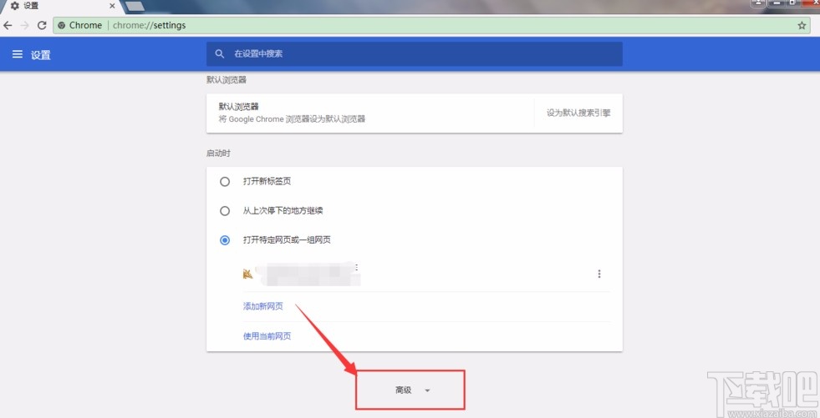Click the 默认浏览器 section heading
Screen dimensions: 820x418
pyautogui.click(x=227, y=80)
